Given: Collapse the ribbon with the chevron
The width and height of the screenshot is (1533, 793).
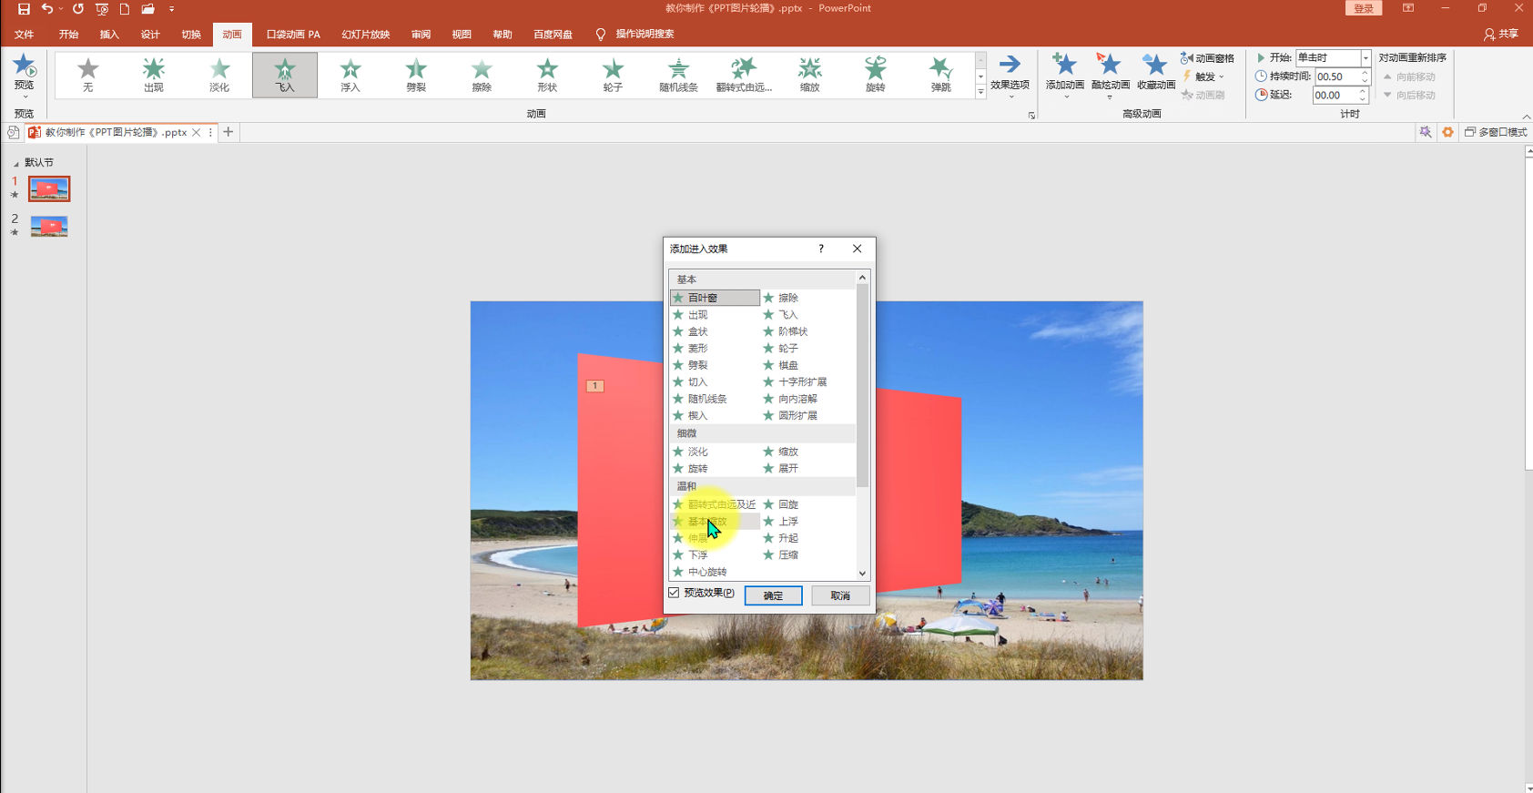Looking at the screenshot, I should [x=1526, y=116].
